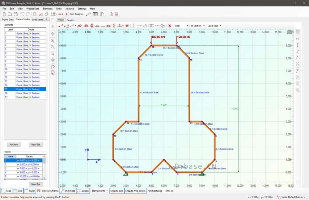Image resolution: width=309 pixels, height=200 pixels.
Task: Redo the last undone action
Action: click(x=28, y=14)
